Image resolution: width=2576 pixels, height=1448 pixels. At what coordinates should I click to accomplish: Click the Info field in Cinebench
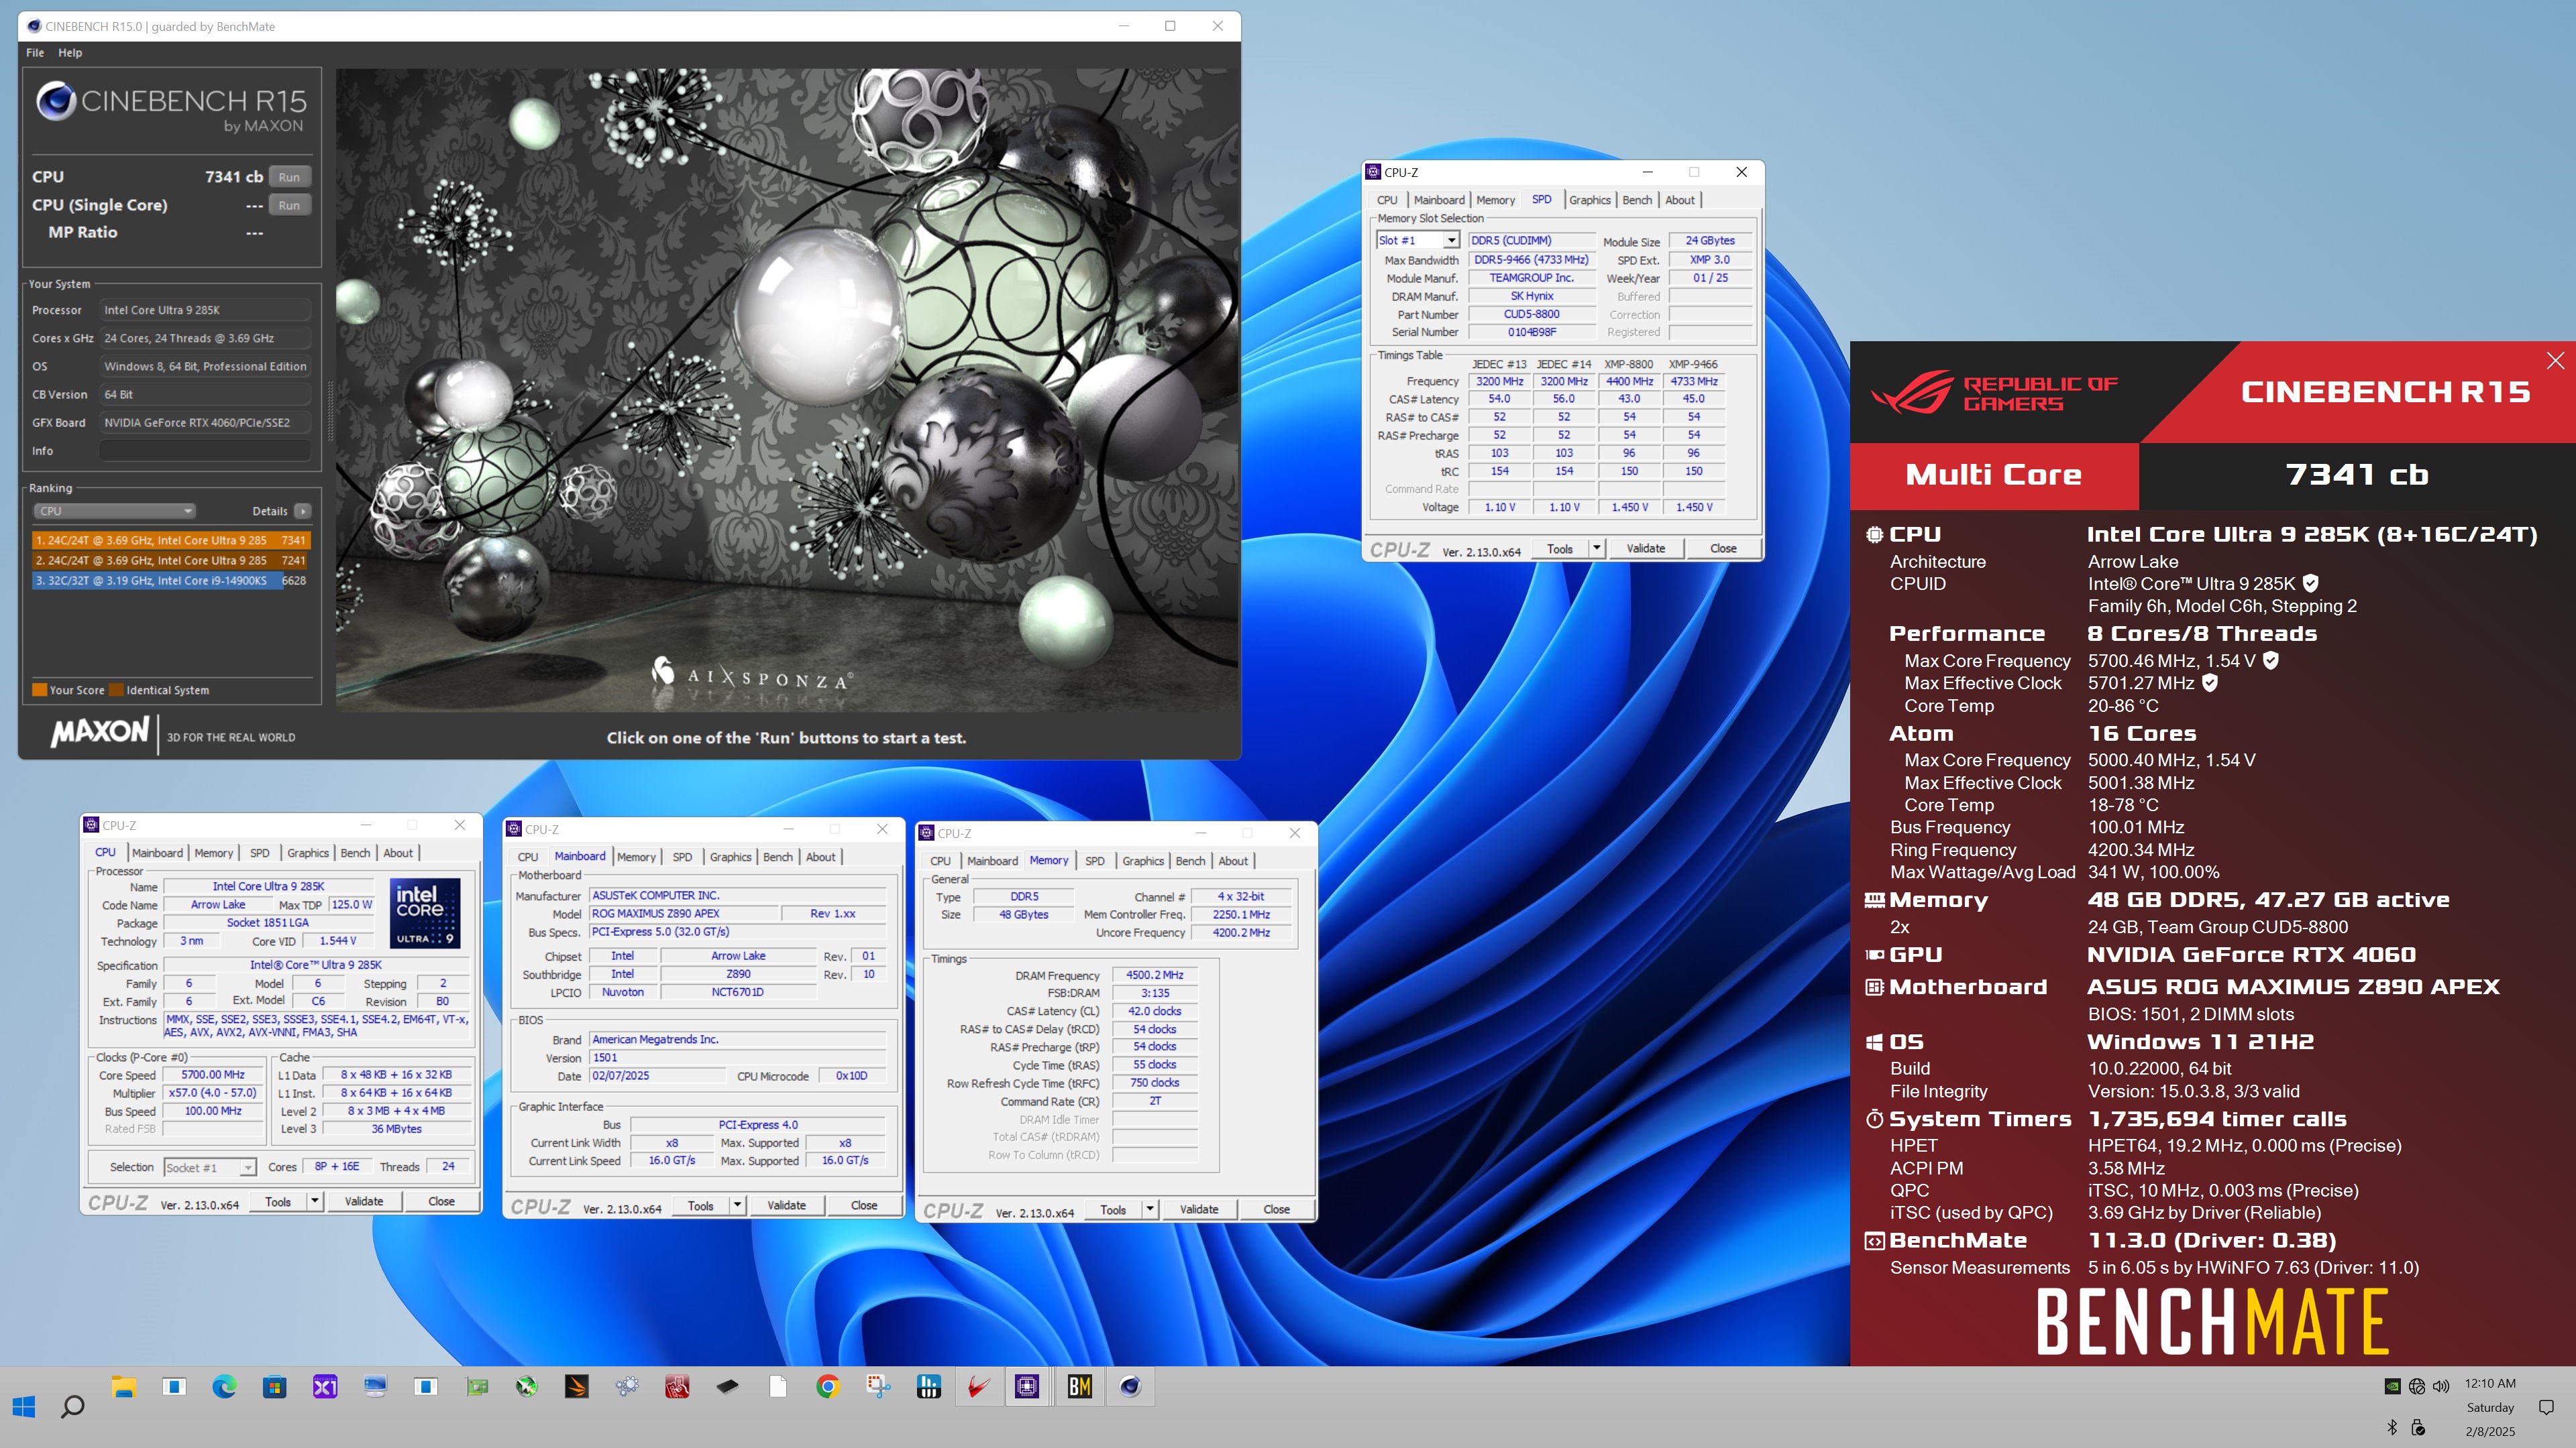coord(205,450)
